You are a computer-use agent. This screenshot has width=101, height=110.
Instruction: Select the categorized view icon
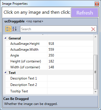coord(8,29)
